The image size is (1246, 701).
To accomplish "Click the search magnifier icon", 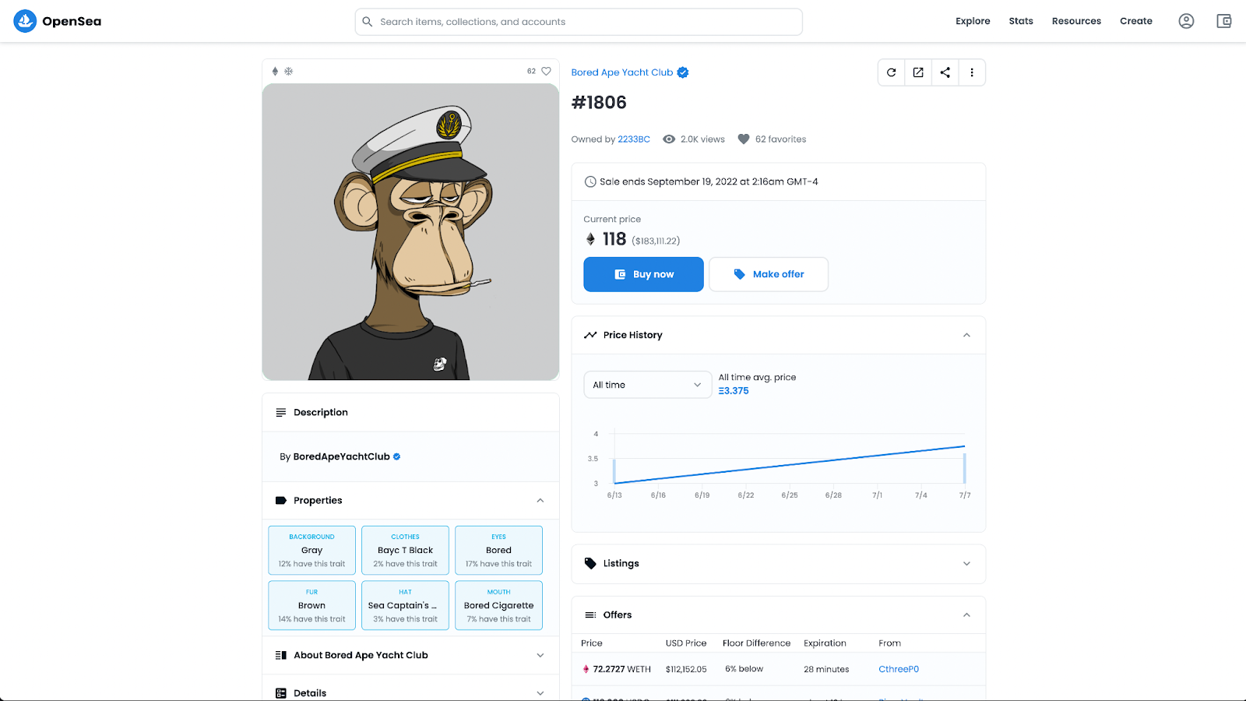I will coord(368,22).
